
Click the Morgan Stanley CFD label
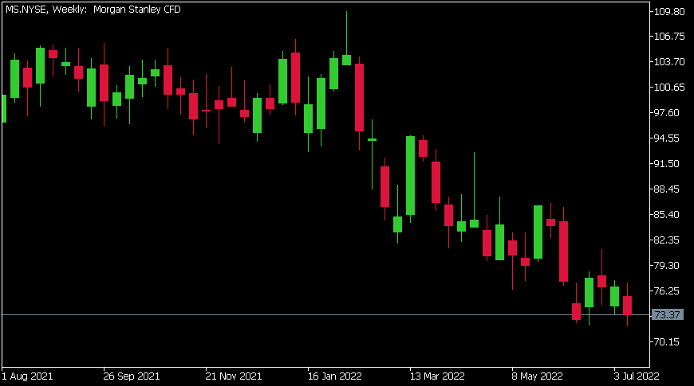click(x=136, y=10)
